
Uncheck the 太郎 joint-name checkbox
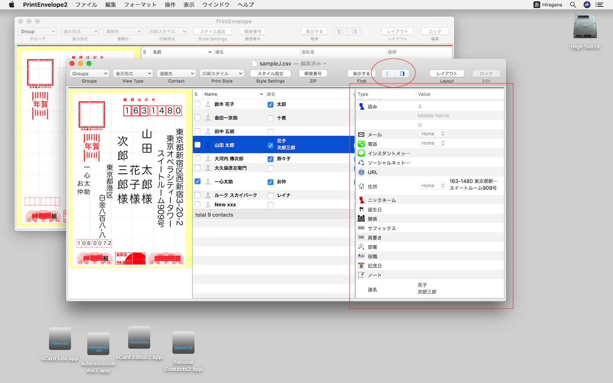click(x=270, y=104)
